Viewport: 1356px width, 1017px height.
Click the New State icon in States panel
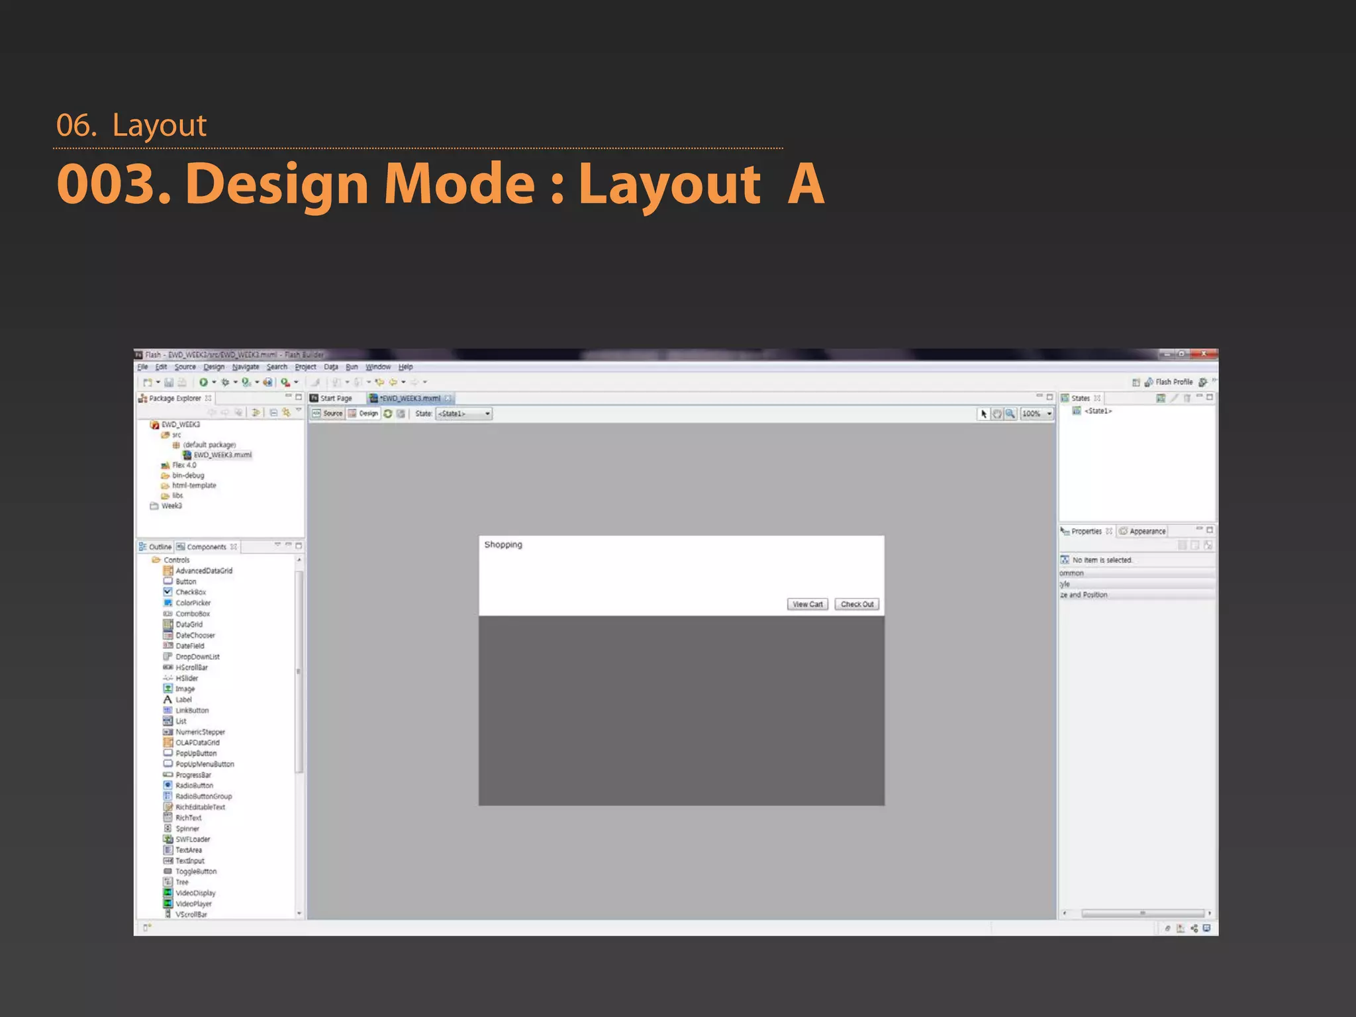(1161, 398)
